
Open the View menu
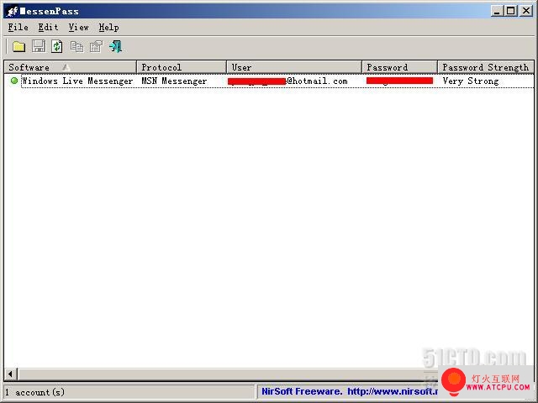click(78, 27)
